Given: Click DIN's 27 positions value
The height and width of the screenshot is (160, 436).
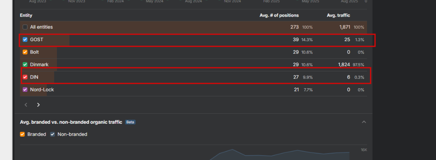Looking at the screenshot, I should point(296,77).
